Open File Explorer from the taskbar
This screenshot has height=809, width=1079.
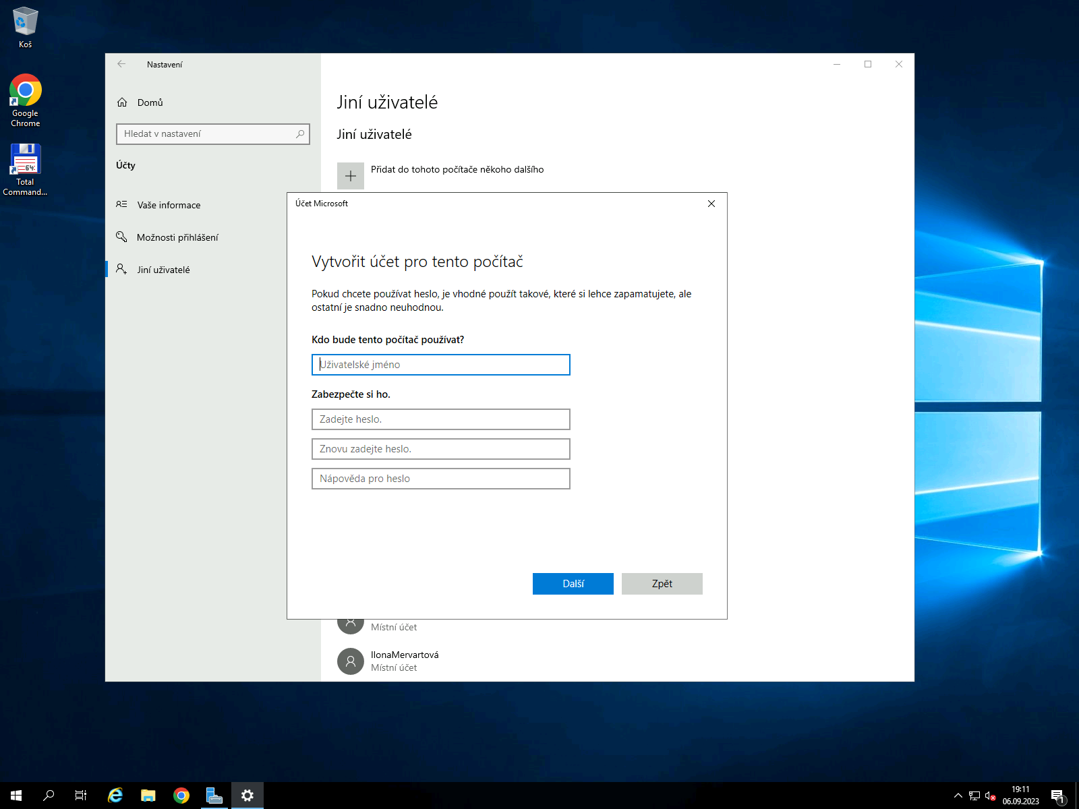pos(148,795)
